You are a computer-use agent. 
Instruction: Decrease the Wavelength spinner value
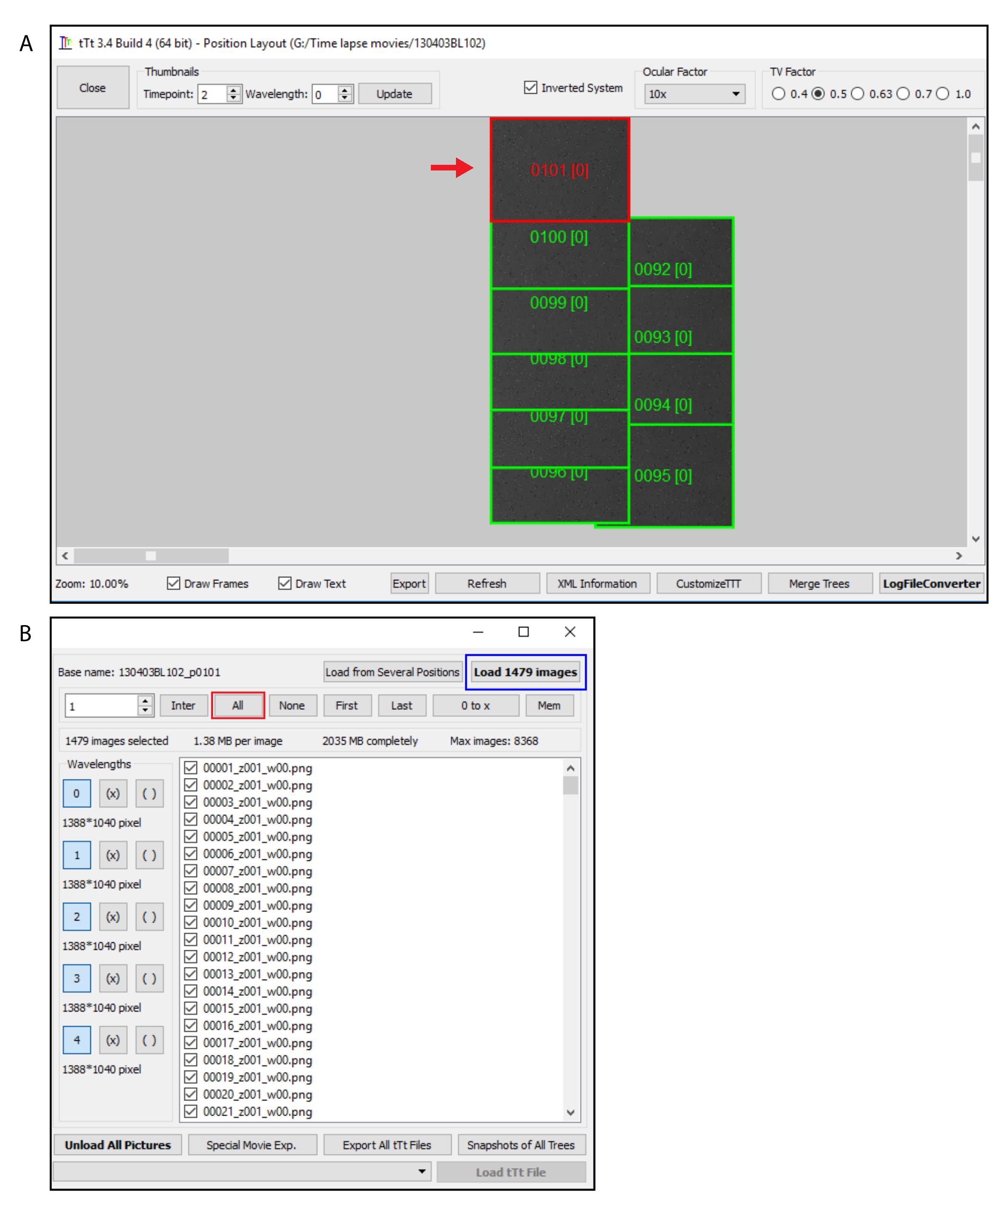click(x=345, y=98)
